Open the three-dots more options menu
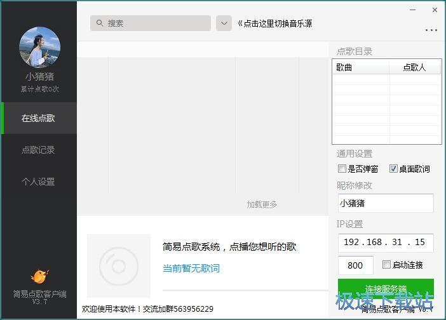The height and width of the screenshot is (320, 446). pos(431,30)
